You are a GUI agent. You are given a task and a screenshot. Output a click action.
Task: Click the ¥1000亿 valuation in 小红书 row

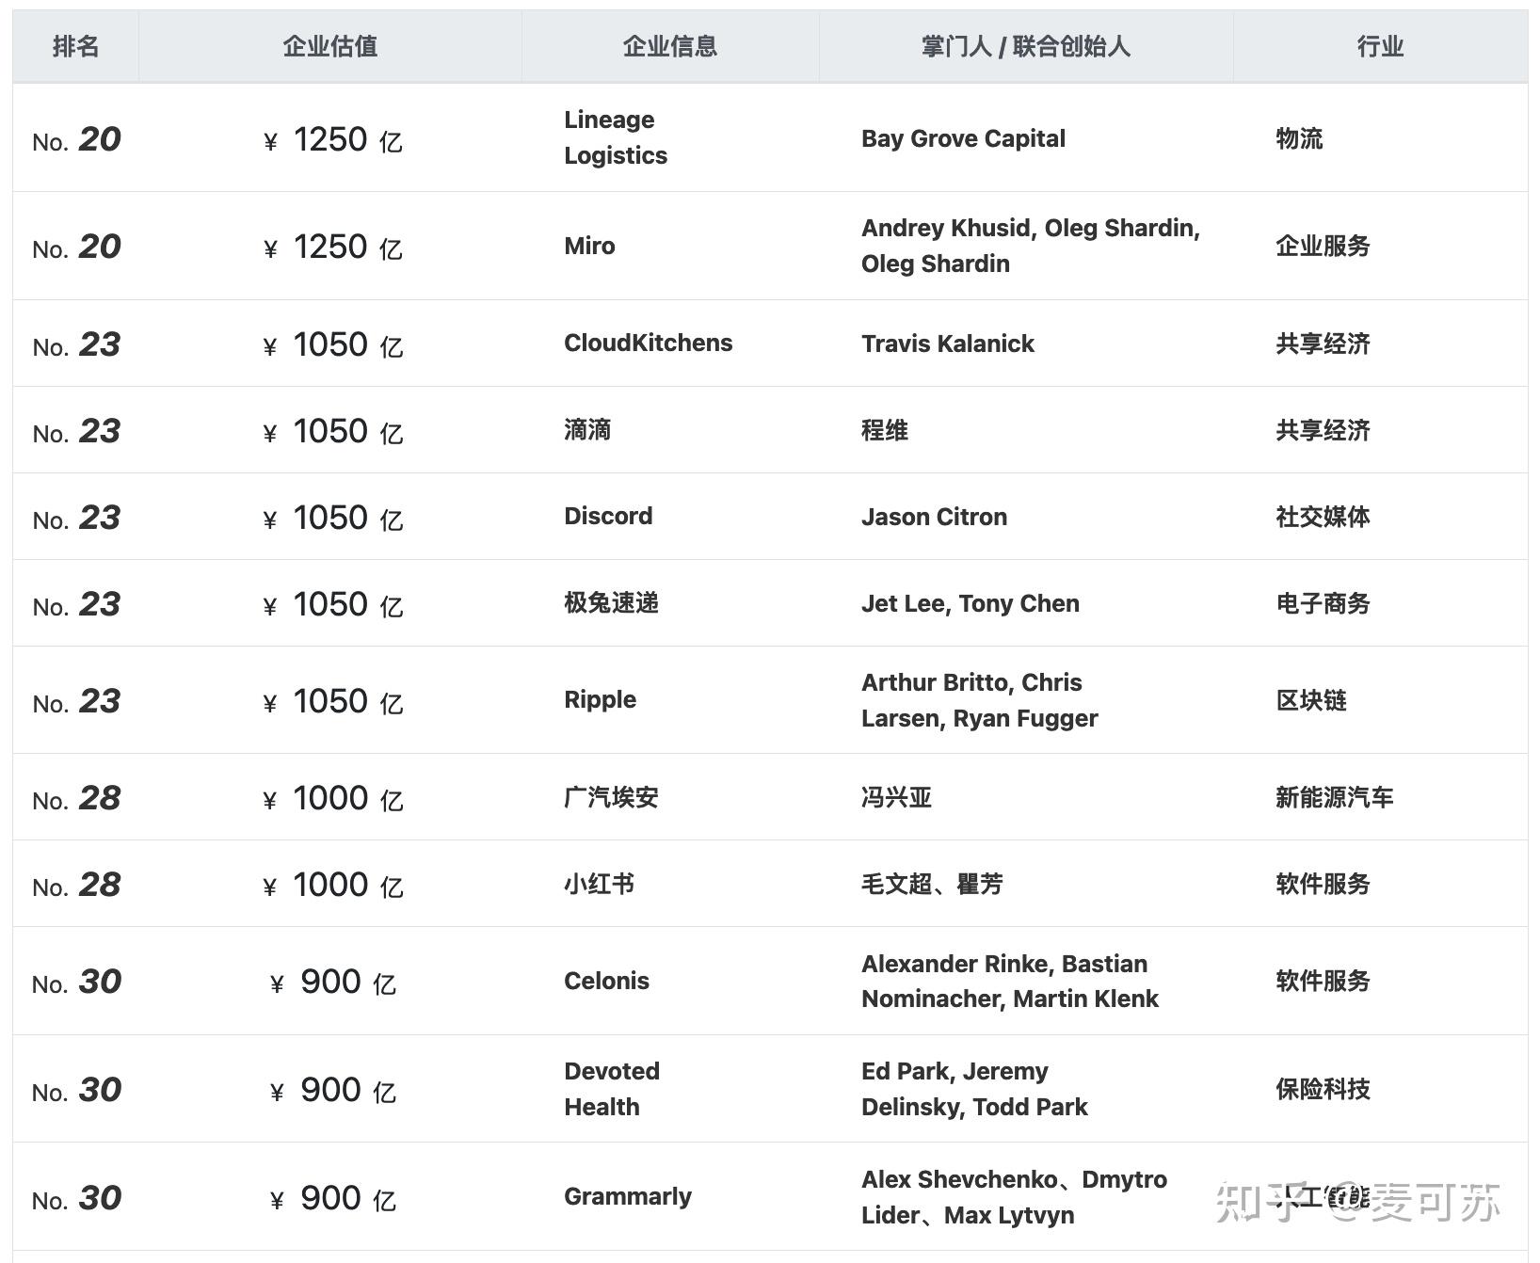(x=333, y=885)
